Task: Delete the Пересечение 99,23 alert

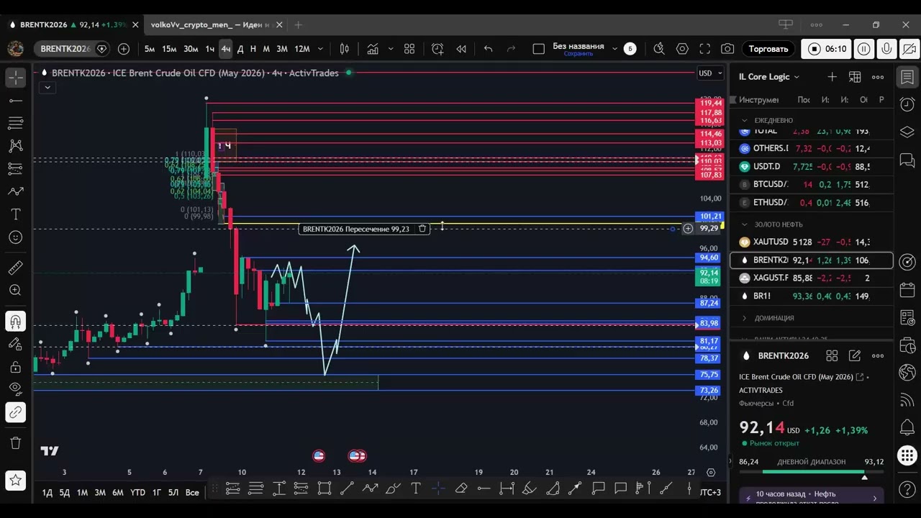Action: point(422,229)
